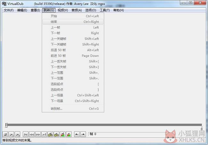The height and width of the screenshot is (145, 208).
Task: Open the 选项(O) menu
Action: coord(91,10)
